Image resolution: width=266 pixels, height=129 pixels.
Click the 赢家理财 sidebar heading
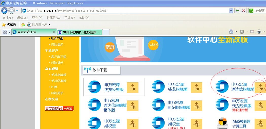[51, 69]
